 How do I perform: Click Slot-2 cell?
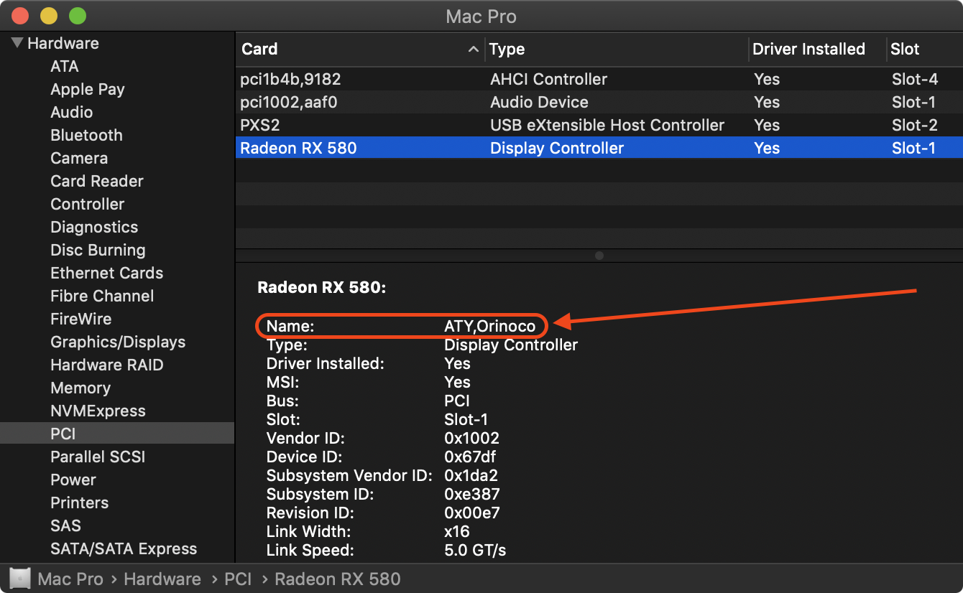pos(915,125)
